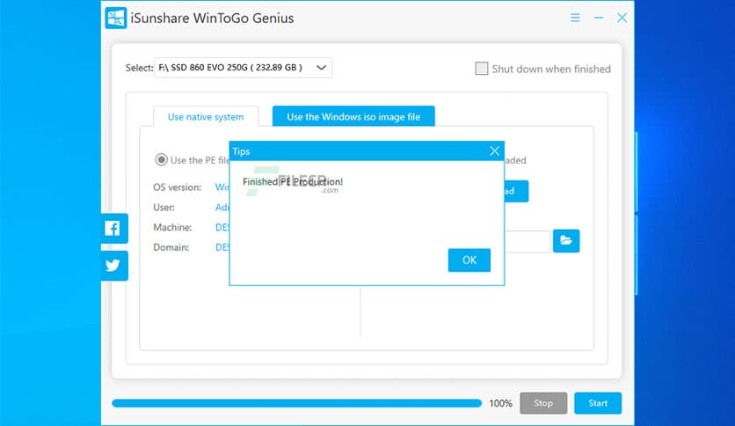Confirm the Tips dialog with OK

pyautogui.click(x=469, y=260)
